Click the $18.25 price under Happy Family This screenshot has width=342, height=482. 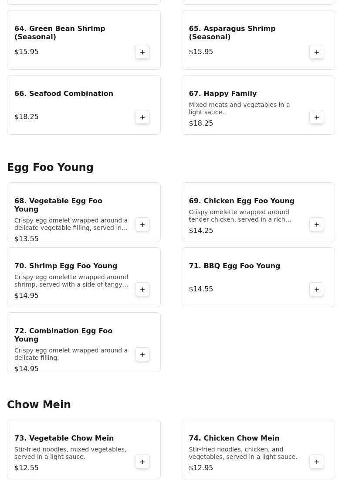(x=201, y=123)
